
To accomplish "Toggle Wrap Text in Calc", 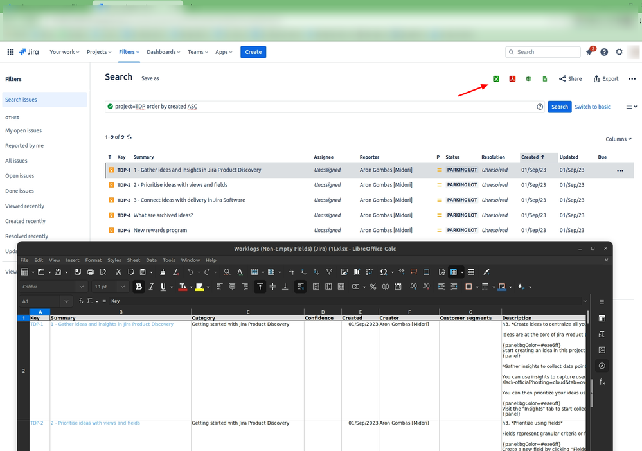I will tap(301, 287).
